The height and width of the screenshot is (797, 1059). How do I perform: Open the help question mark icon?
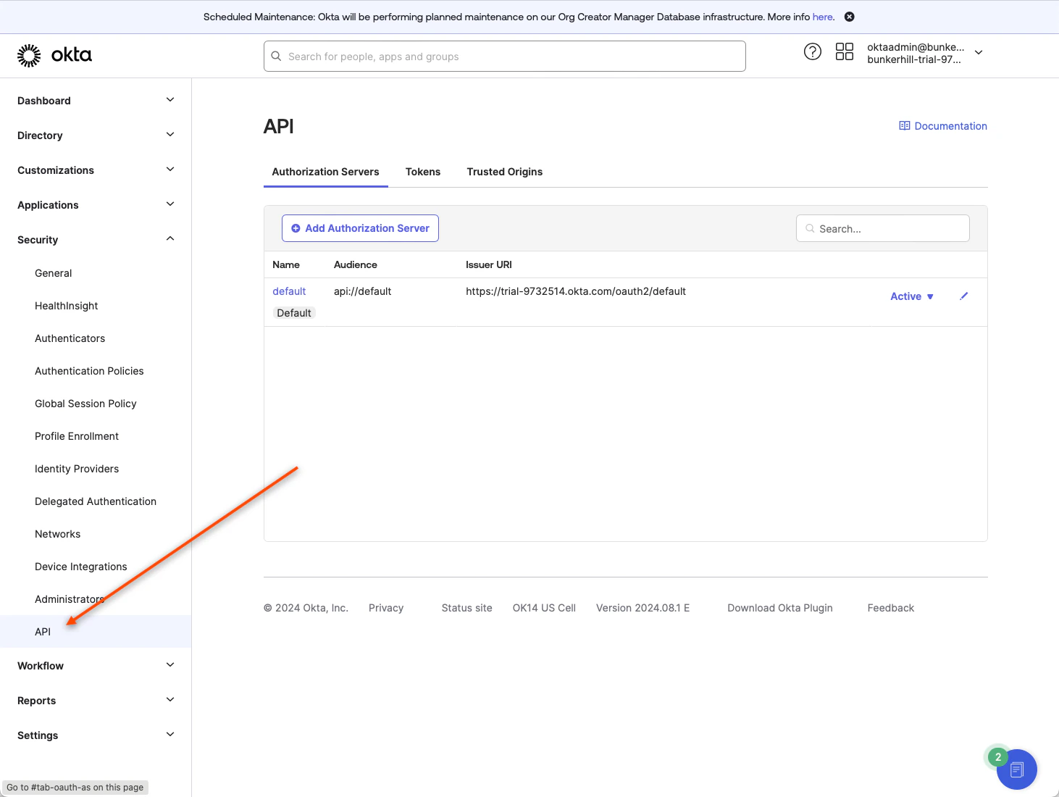[813, 51]
